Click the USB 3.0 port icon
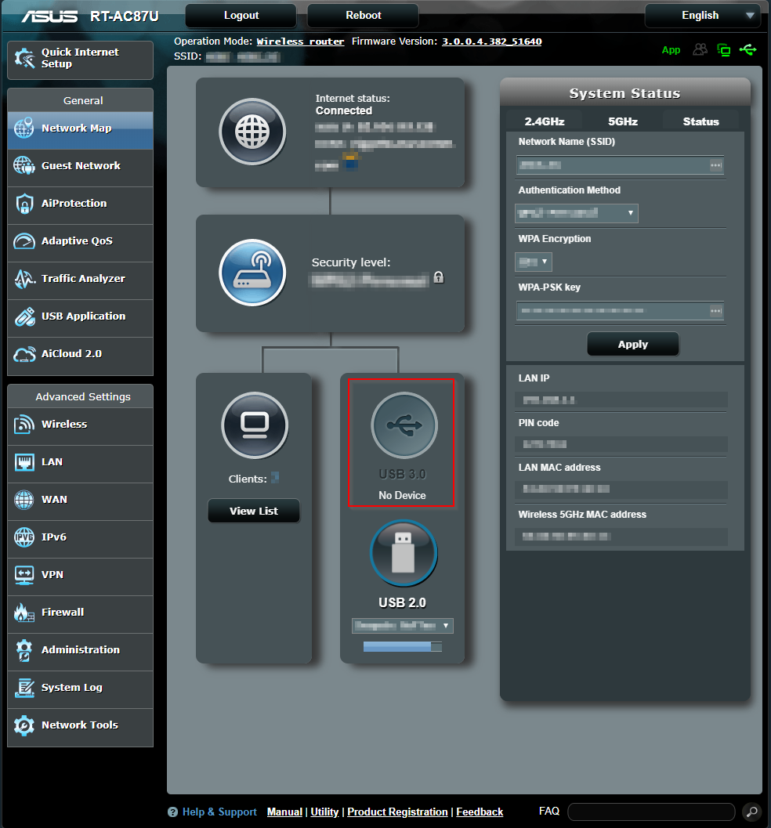 click(404, 425)
